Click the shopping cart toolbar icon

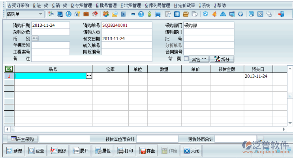tap(158, 15)
